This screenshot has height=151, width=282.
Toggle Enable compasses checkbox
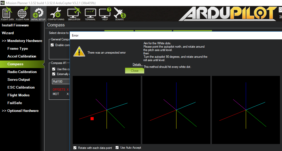click(52, 45)
